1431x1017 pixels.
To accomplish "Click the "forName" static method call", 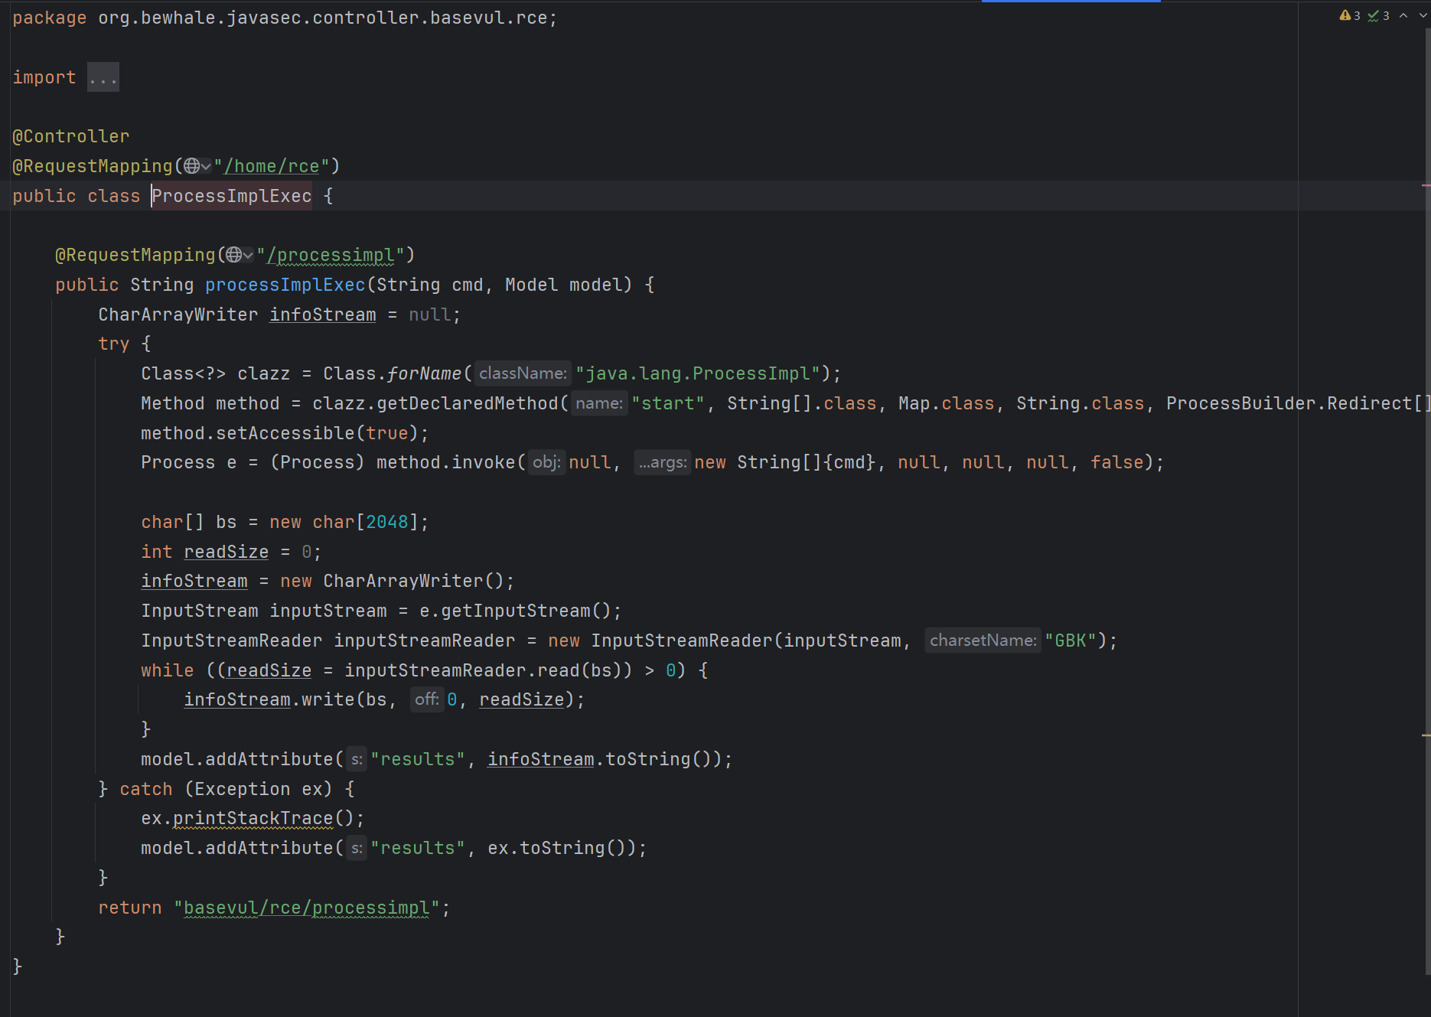I will tap(425, 373).
